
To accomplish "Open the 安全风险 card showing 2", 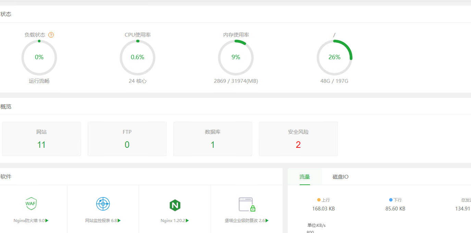I will click(x=298, y=139).
